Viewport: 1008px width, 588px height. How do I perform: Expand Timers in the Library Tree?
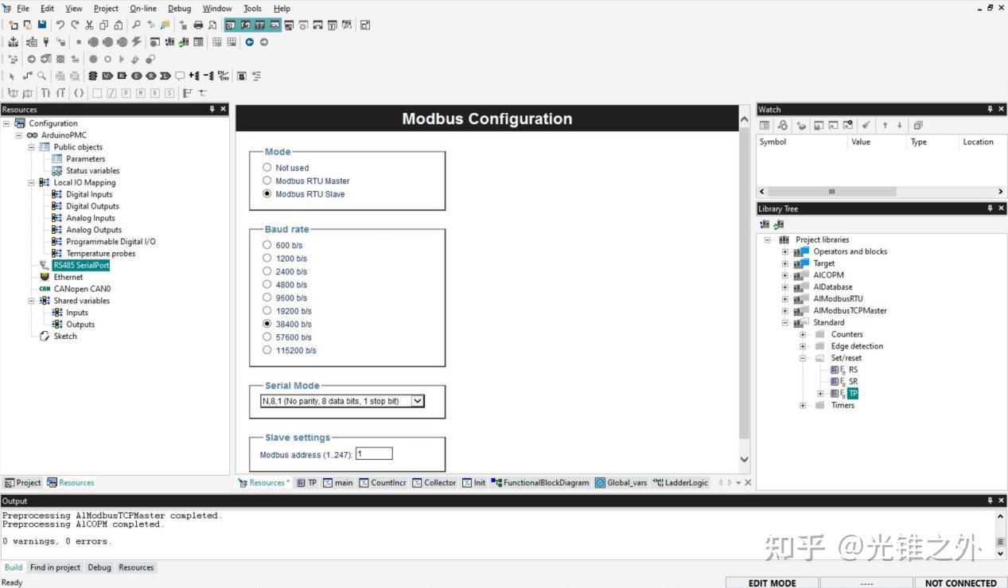point(802,405)
